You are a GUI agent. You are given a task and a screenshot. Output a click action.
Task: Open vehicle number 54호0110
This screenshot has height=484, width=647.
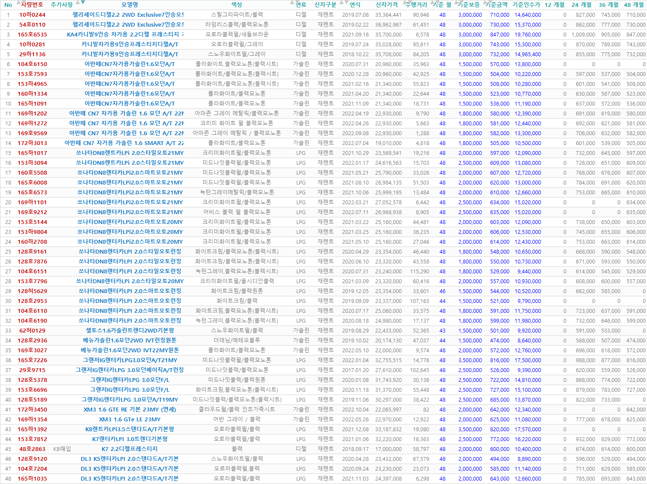tap(32, 25)
